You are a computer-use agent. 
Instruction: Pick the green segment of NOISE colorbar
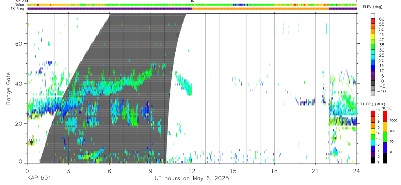[385, 137]
